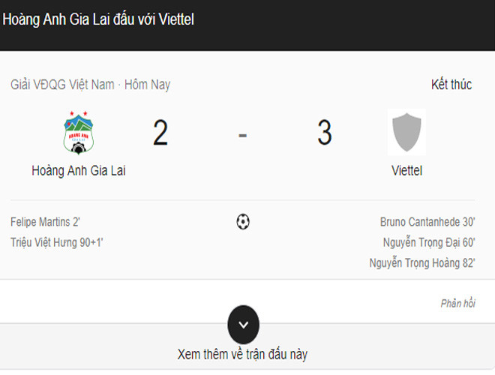Click the header title 'Hoàng Anh Gia Lai đấu với Viettel'
This screenshot has height=375, width=495.
tap(98, 19)
